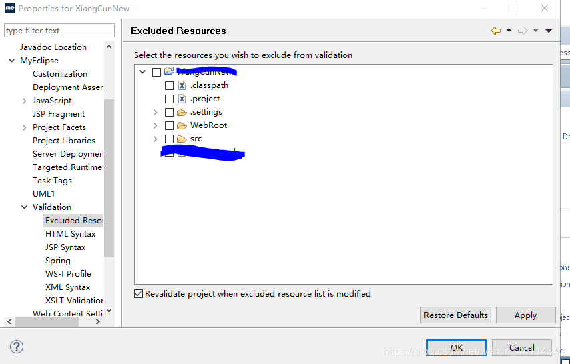Open JSP Syntax validation page
This screenshot has height=364, width=570.
tap(65, 247)
